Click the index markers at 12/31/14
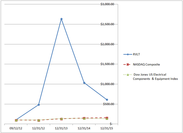183x133 pixels. pyautogui.click(x=84, y=118)
